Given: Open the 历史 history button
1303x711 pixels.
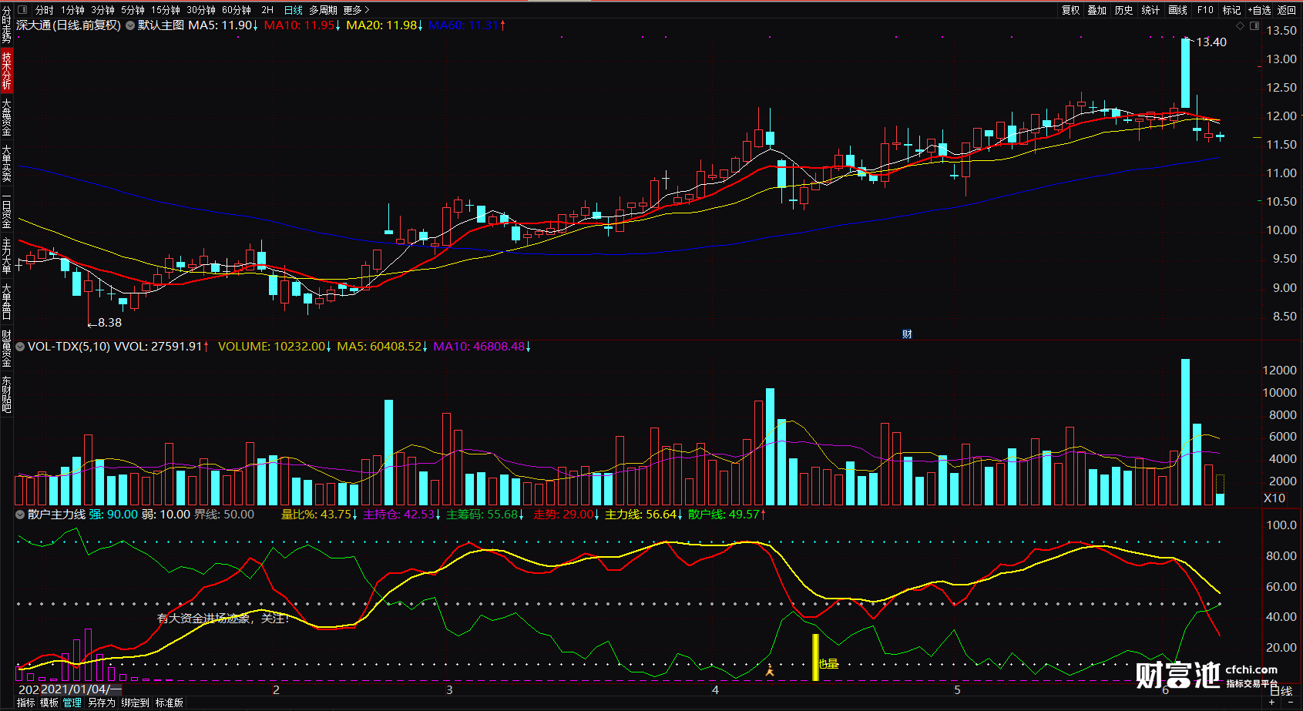Looking at the screenshot, I should click(x=1124, y=10).
